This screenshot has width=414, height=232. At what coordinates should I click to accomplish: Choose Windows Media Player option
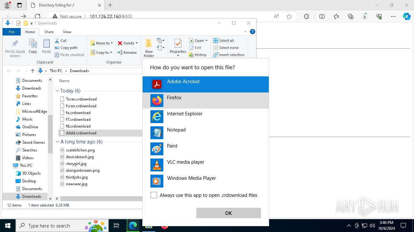(205, 181)
